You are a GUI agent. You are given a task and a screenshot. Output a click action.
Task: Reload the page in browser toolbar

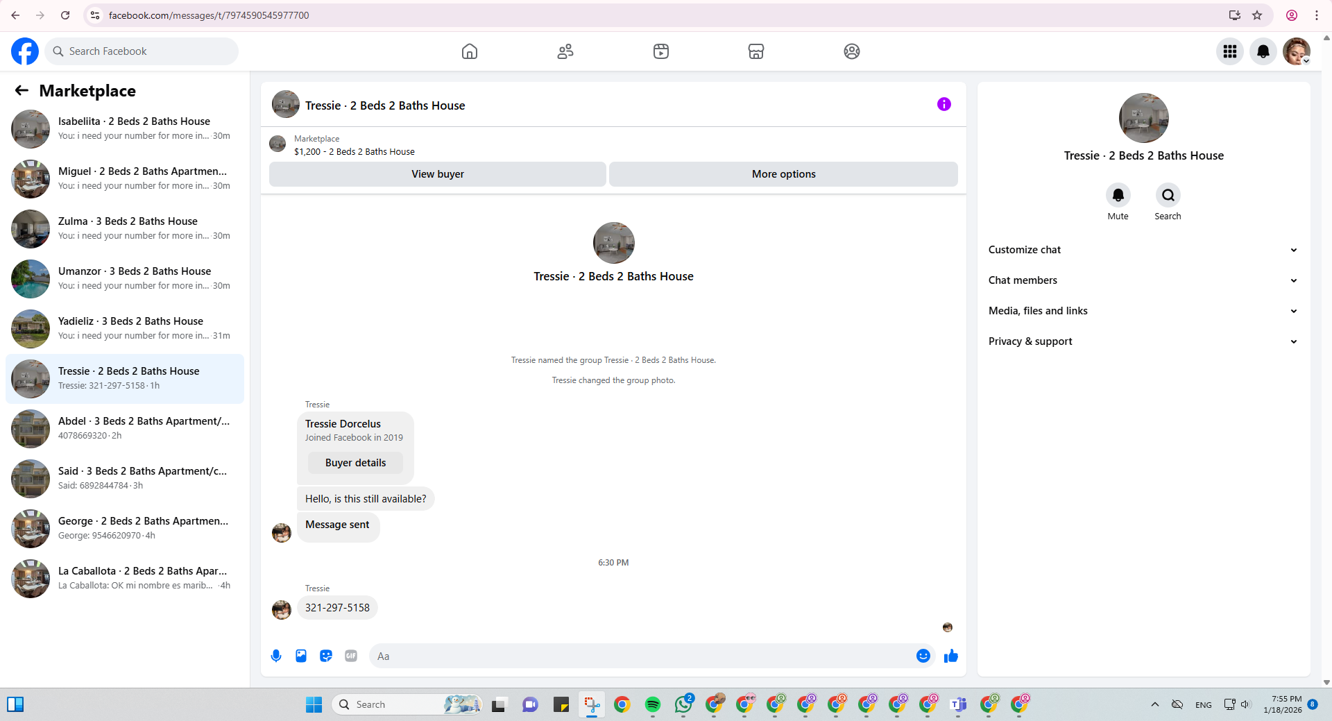(65, 15)
